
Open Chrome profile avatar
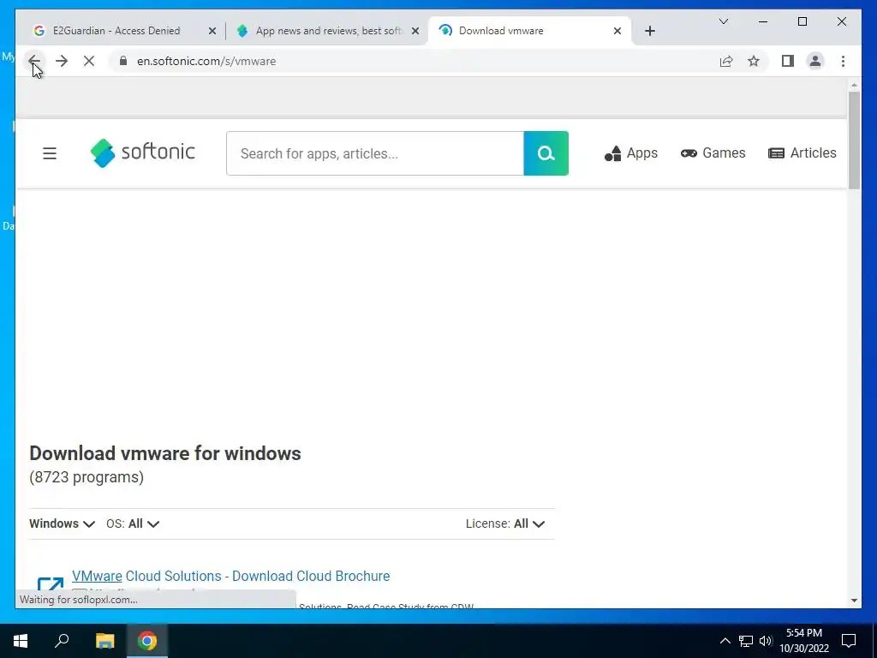815,61
